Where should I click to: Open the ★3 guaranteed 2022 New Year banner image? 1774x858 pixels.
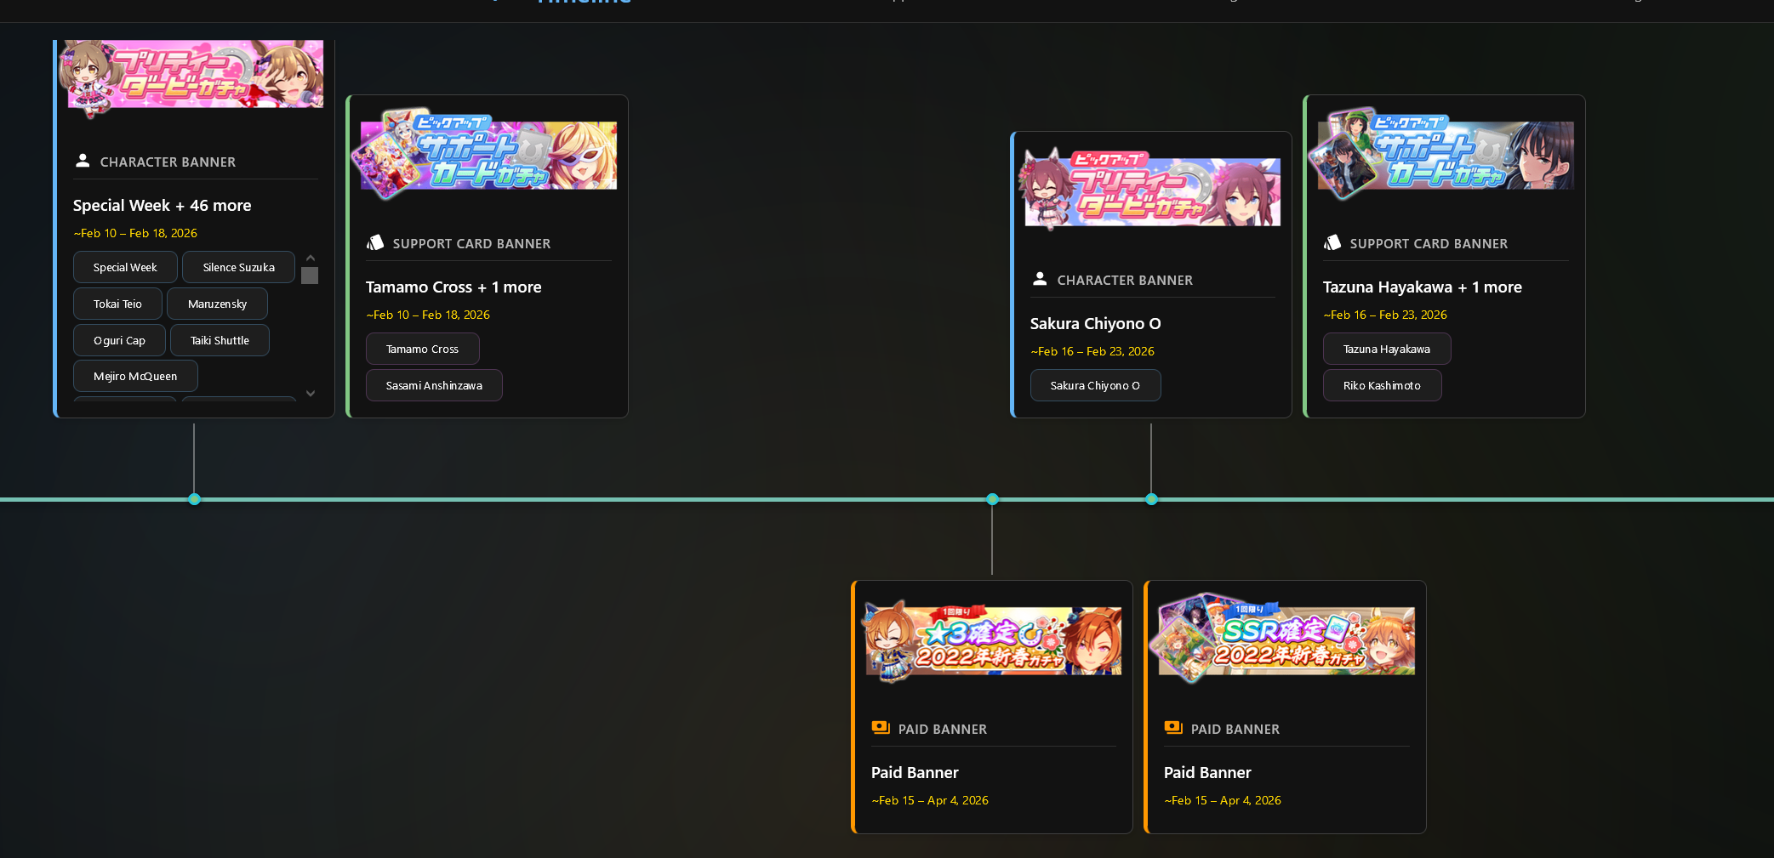click(993, 640)
